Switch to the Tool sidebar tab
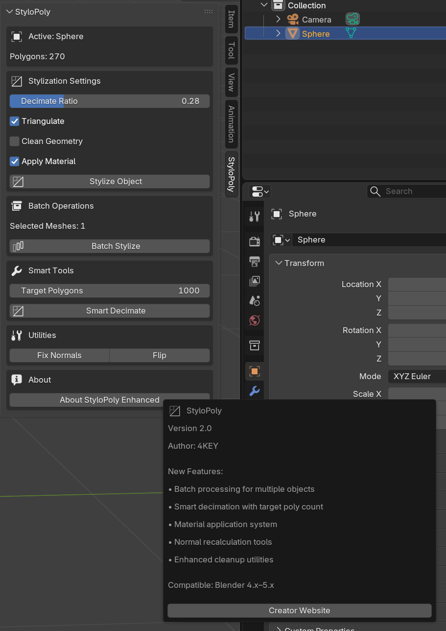This screenshot has width=446, height=631. [232, 50]
